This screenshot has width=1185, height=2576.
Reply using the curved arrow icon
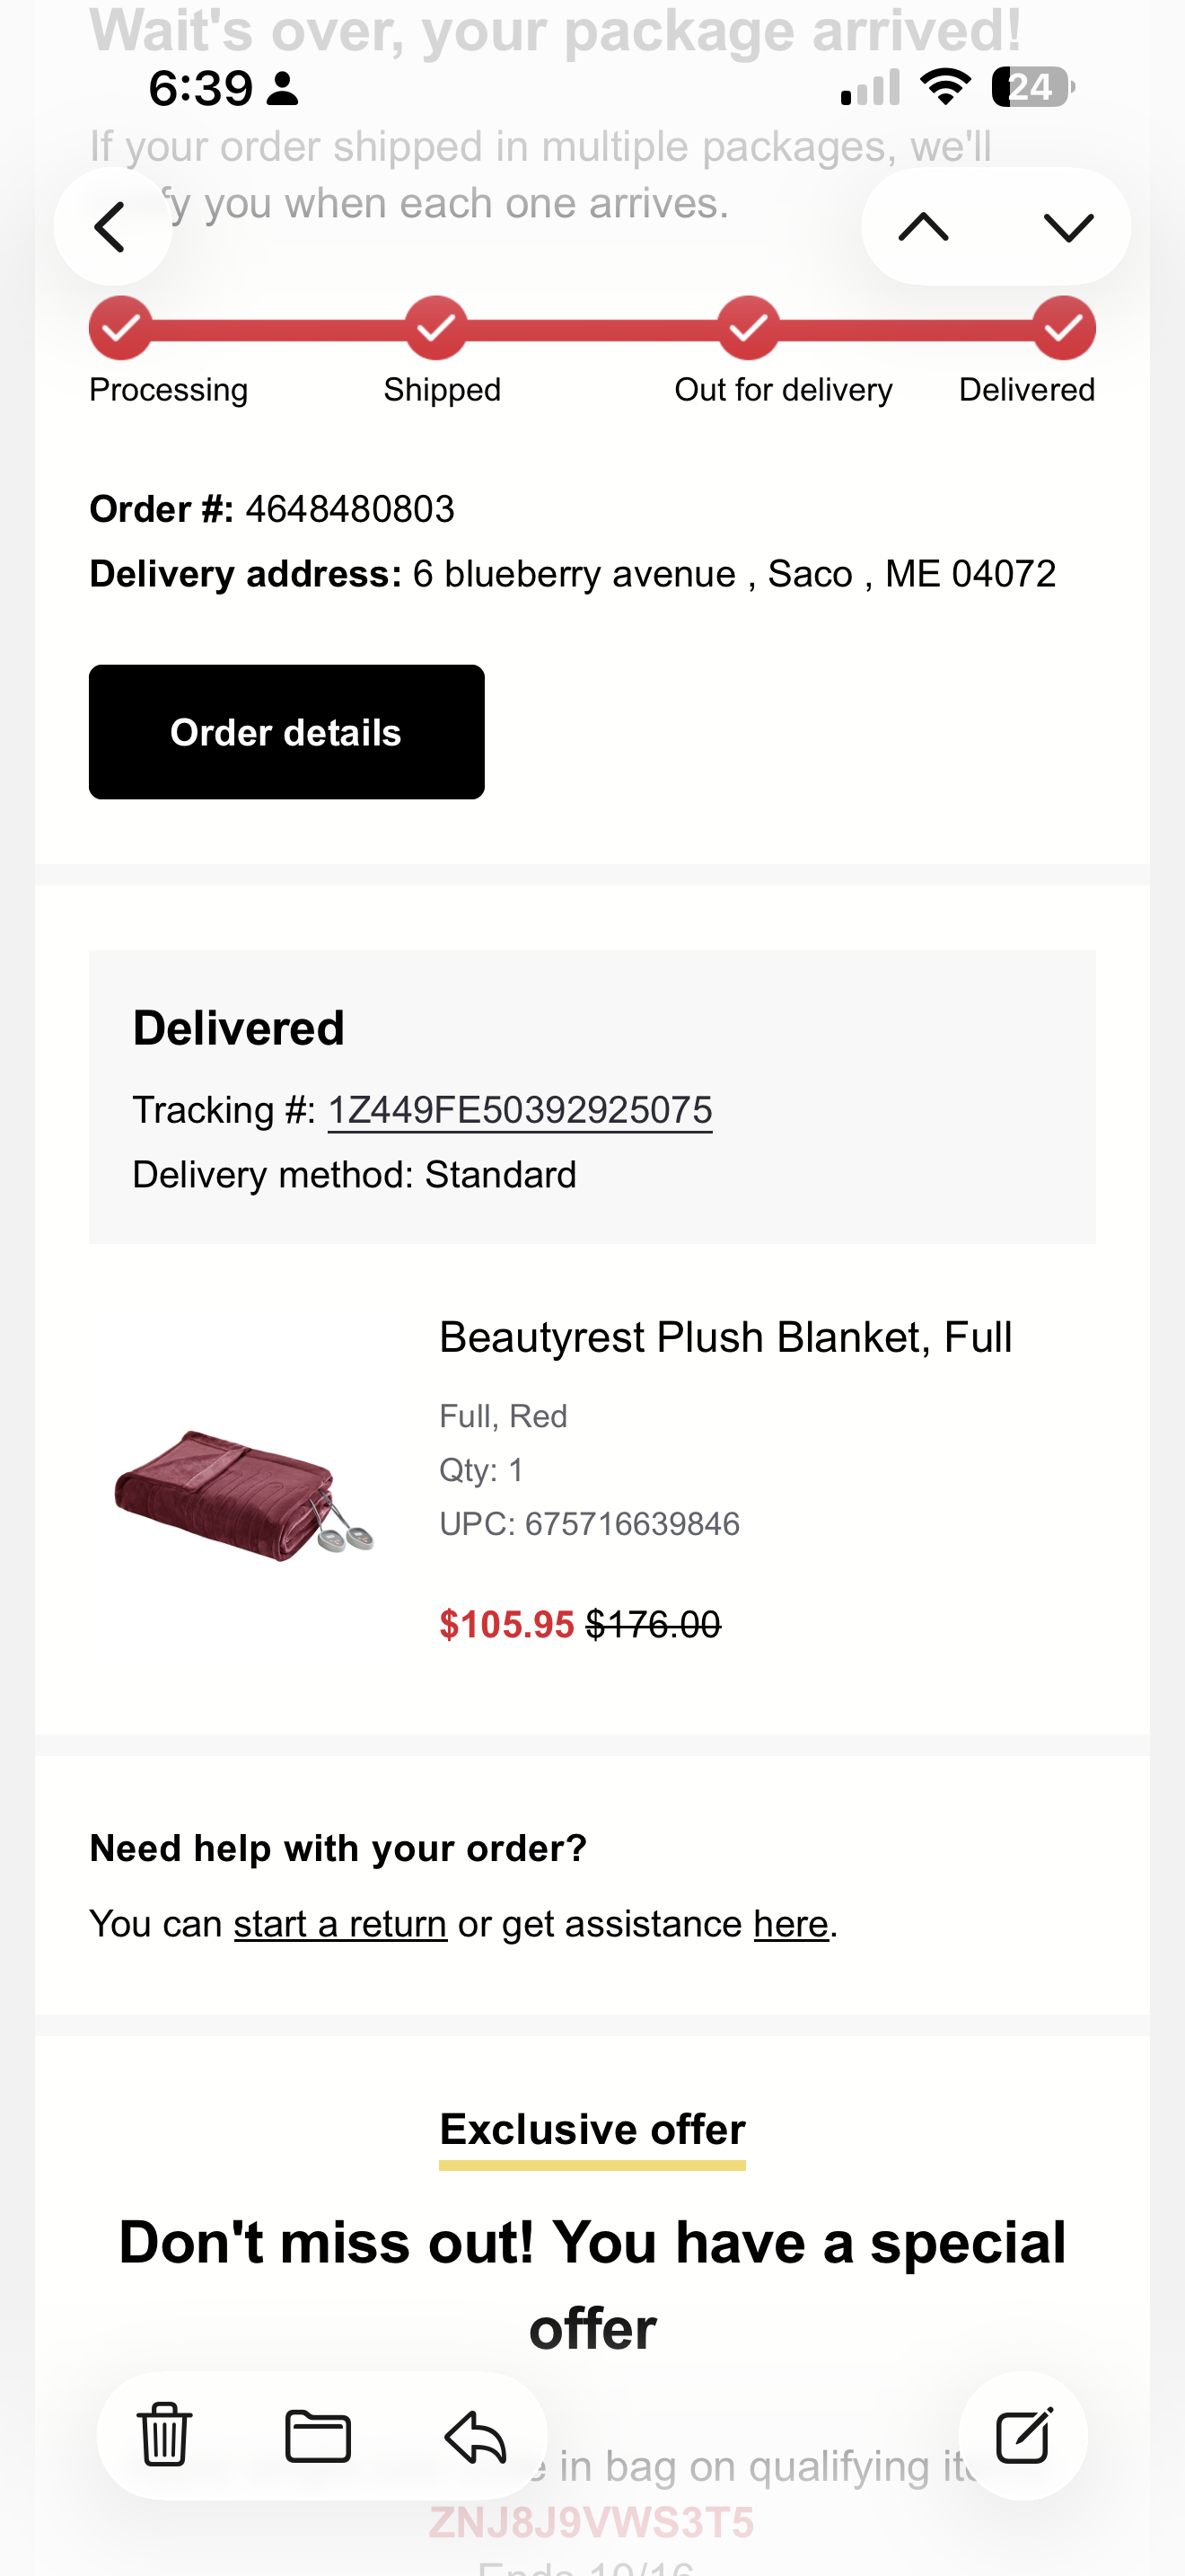(x=475, y=2435)
